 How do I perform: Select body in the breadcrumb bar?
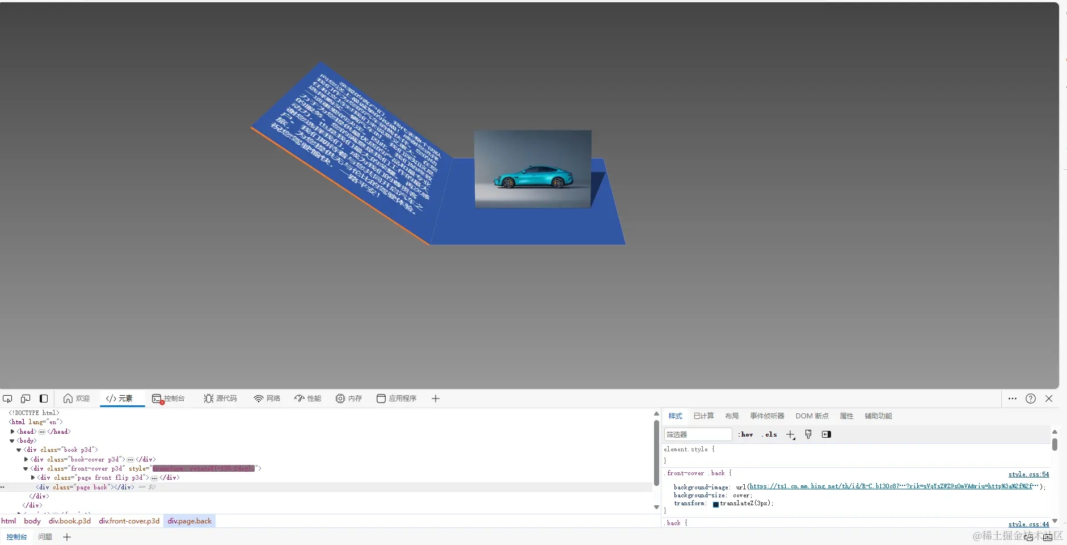[32, 521]
